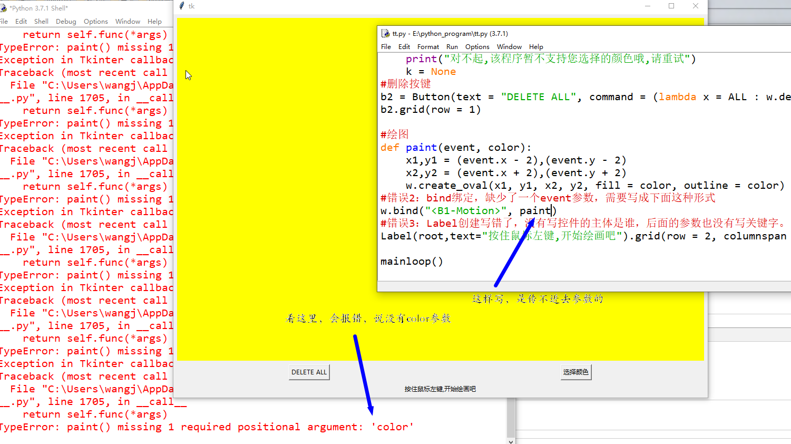Open Run menu in tt.py editor
Viewport: 791px width, 444px height.
point(452,47)
